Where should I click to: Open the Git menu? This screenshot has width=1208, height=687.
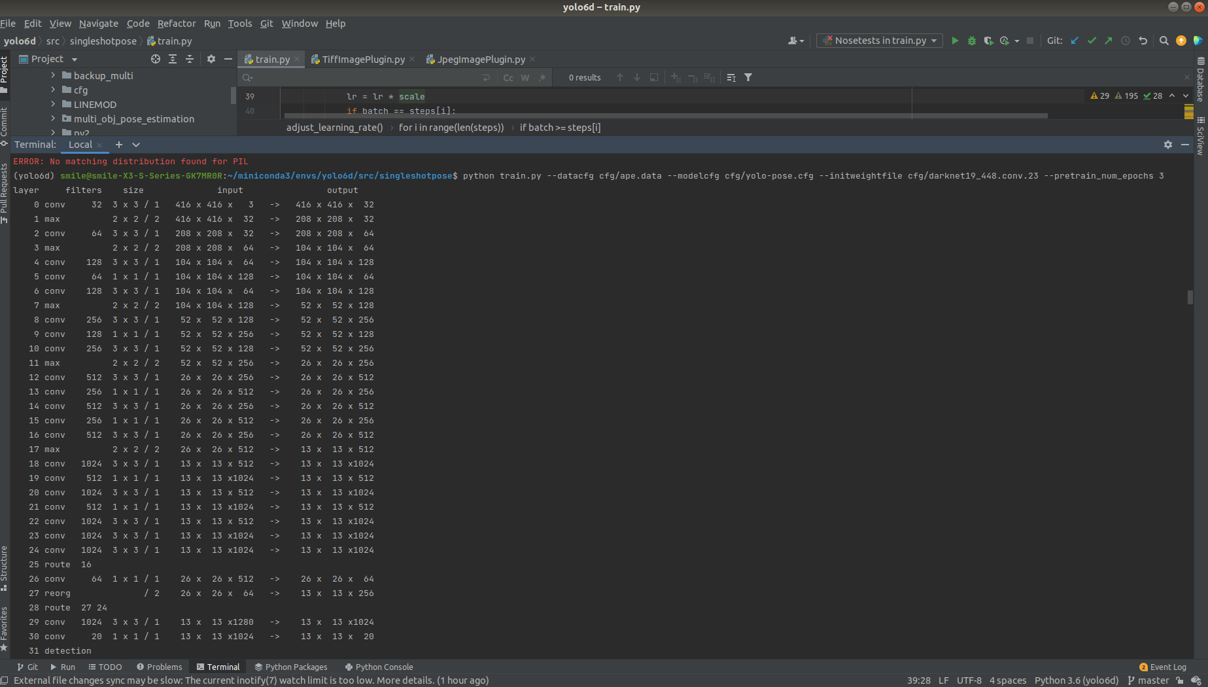point(266,23)
